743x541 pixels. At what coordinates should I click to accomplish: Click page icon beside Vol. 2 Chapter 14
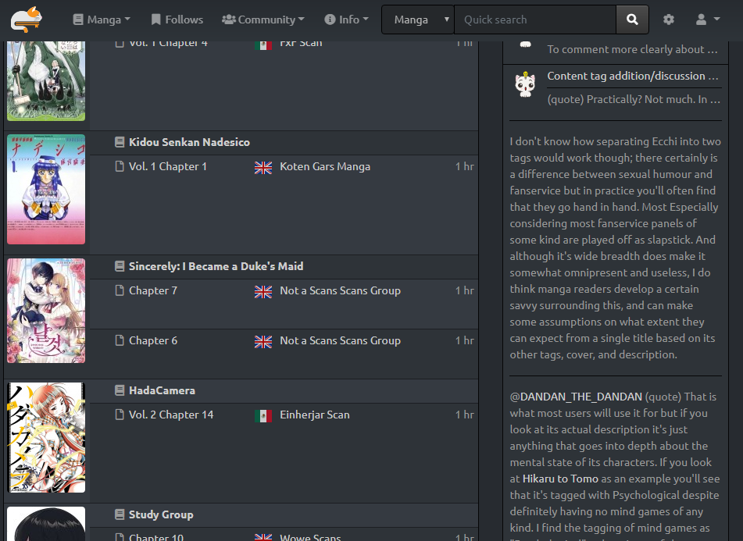coord(120,415)
